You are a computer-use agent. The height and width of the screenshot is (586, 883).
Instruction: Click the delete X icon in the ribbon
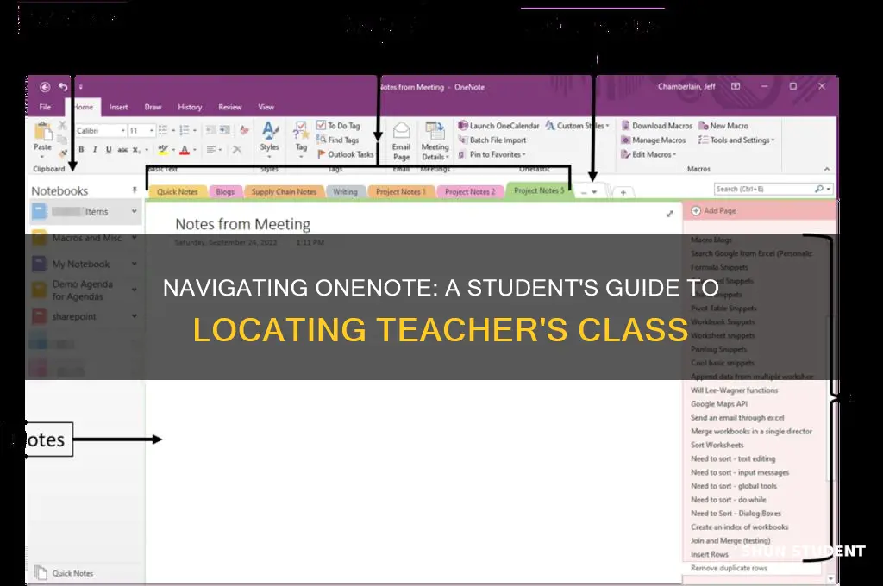click(237, 149)
